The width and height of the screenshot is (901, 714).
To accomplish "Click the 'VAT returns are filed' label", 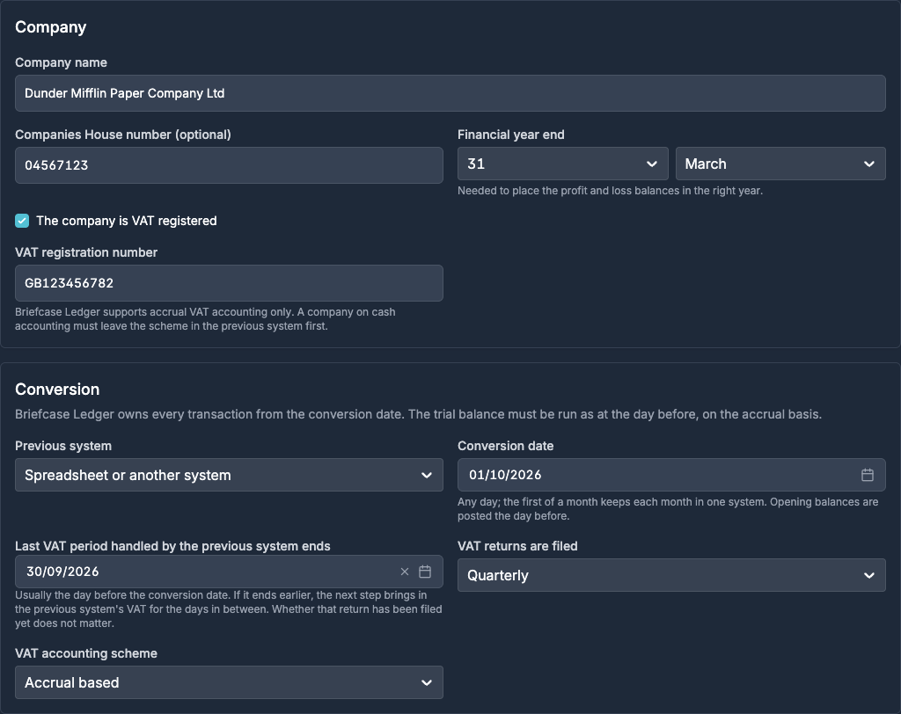I will [517, 546].
